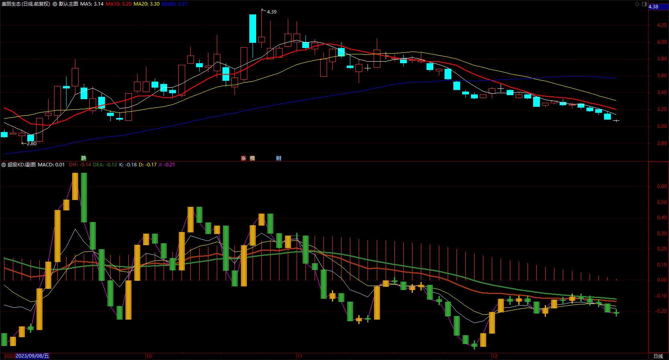Click the 3.40 price axis label
This screenshot has height=360, width=669.
click(662, 92)
